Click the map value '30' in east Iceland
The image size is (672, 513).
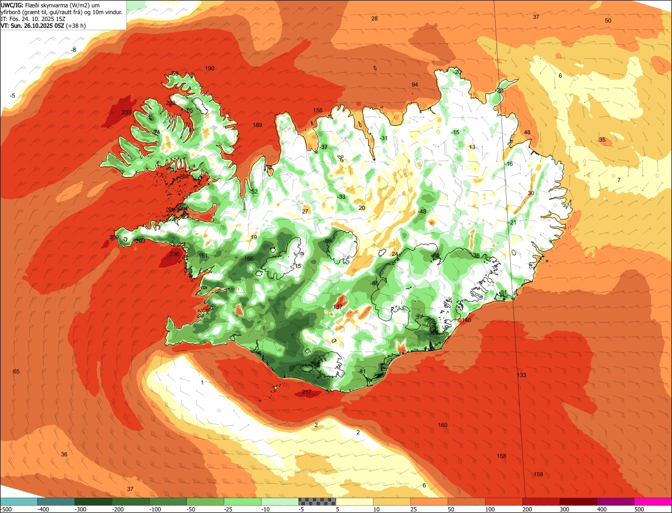coord(531,194)
